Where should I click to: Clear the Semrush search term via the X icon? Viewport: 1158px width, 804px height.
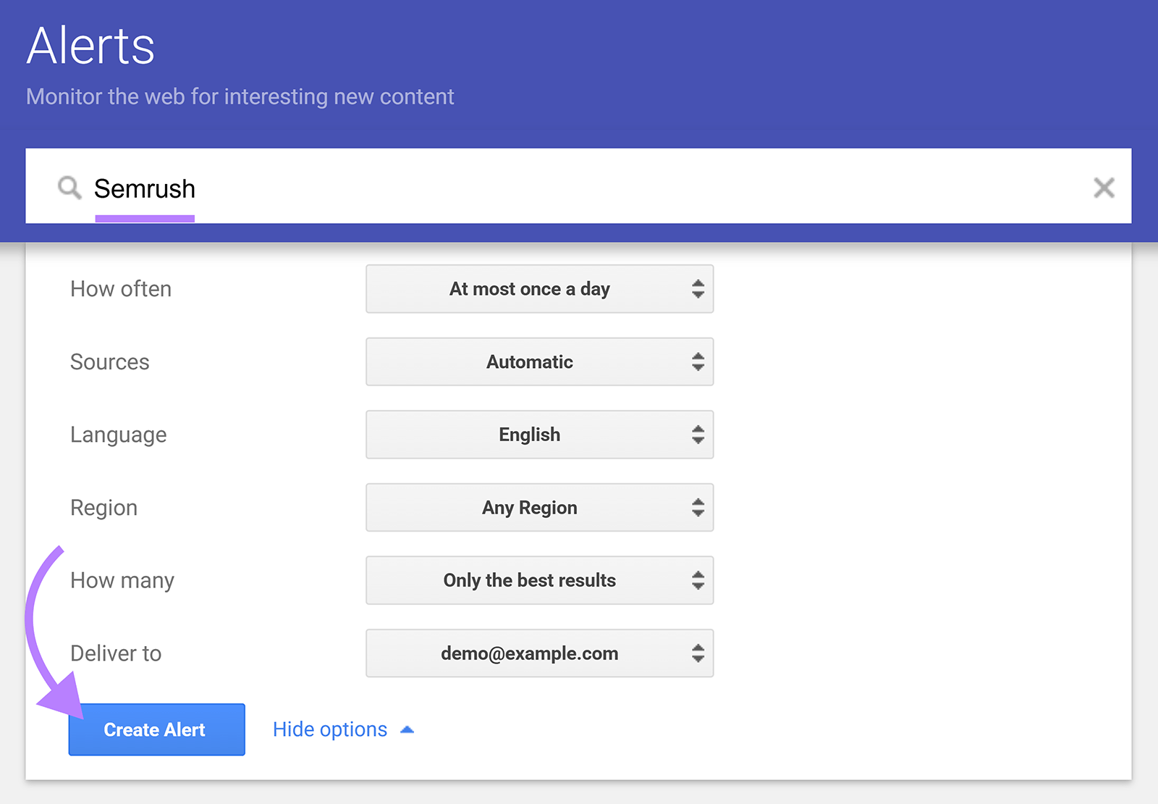pos(1104,188)
